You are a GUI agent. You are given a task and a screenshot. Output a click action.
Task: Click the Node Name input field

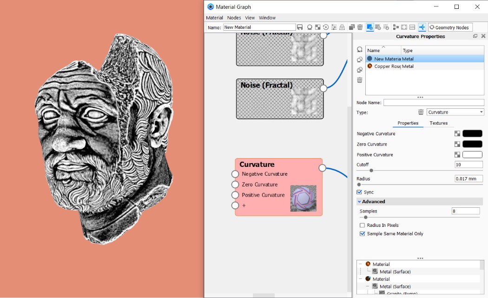[433, 102]
